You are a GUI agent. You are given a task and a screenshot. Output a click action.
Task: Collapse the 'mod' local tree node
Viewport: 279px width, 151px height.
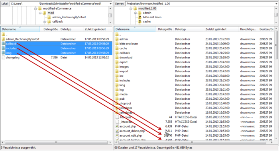40,13
